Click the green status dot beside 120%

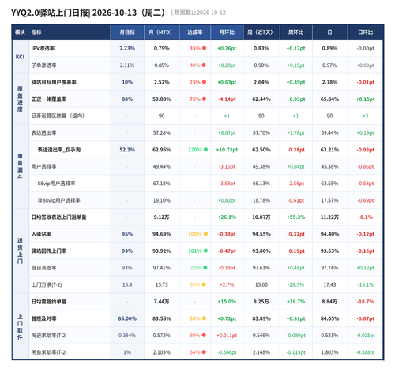(x=205, y=150)
